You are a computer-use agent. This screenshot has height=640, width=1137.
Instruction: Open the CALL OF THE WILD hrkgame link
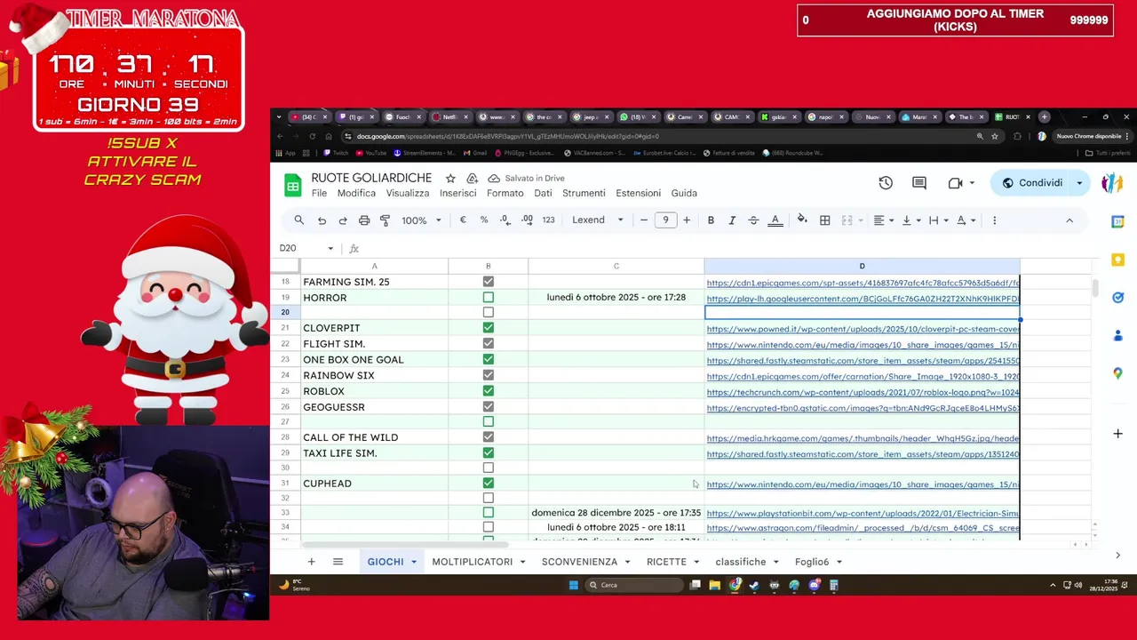point(863,438)
